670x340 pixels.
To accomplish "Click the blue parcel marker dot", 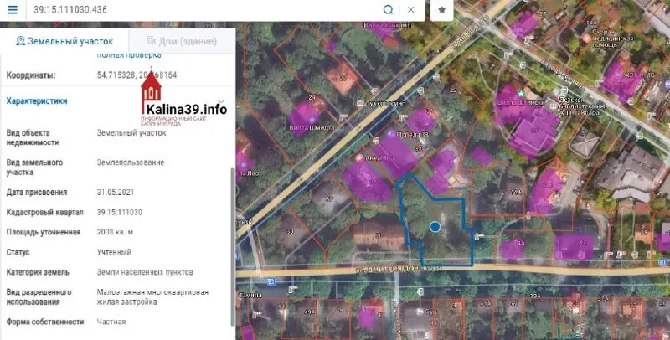I will [435, 227].
